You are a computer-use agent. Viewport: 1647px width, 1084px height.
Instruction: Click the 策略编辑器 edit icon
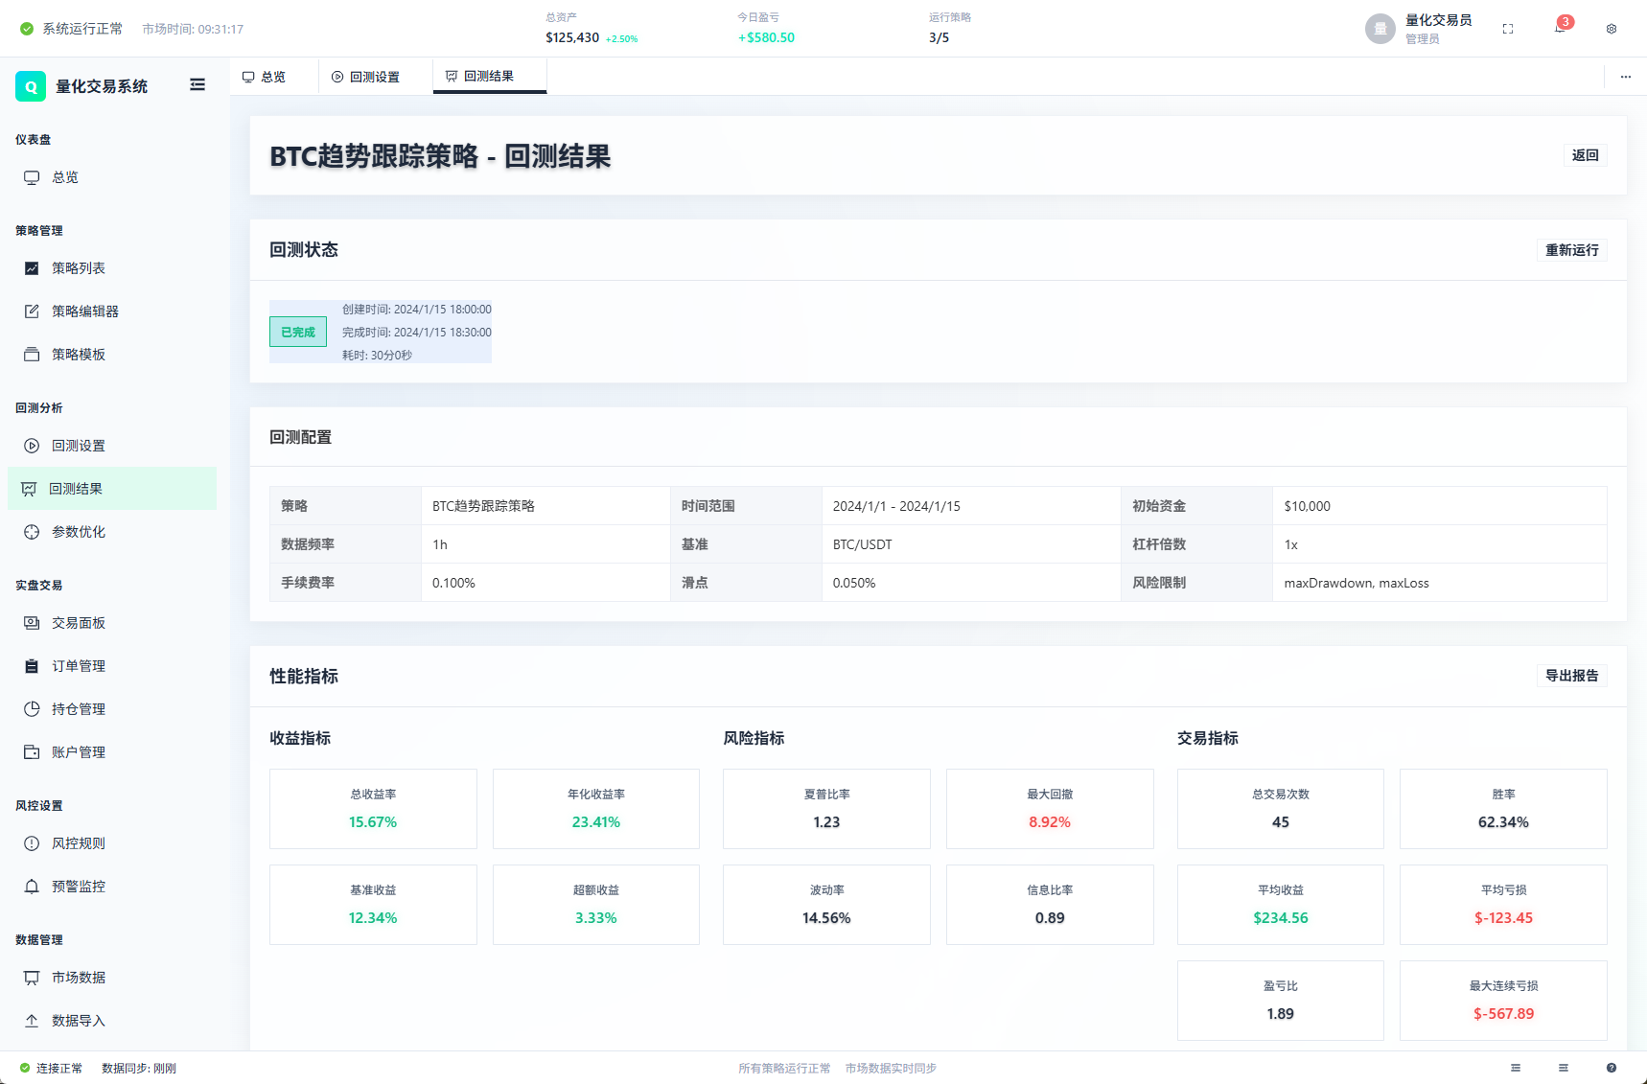32,311
